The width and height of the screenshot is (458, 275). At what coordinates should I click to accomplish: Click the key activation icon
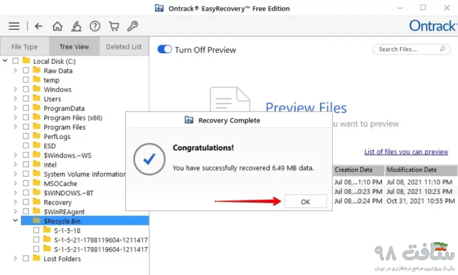[x=133, y=26]
